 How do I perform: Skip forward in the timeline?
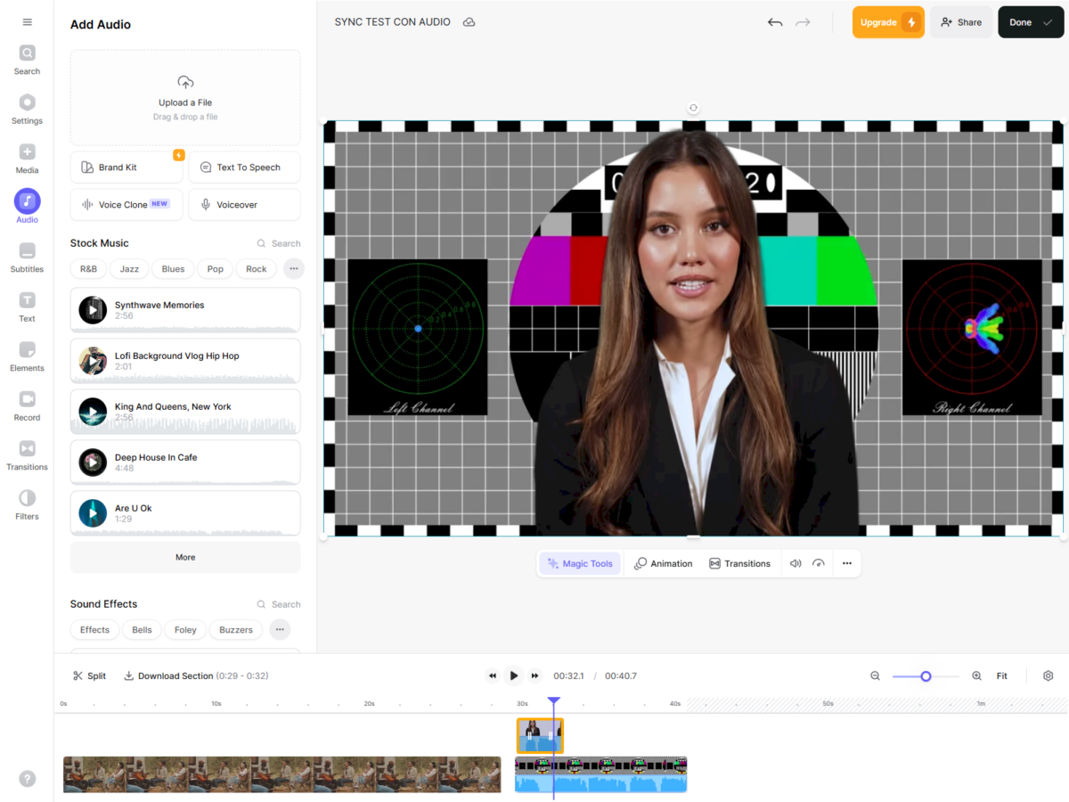pyautogui.click(x=534, y=676)
